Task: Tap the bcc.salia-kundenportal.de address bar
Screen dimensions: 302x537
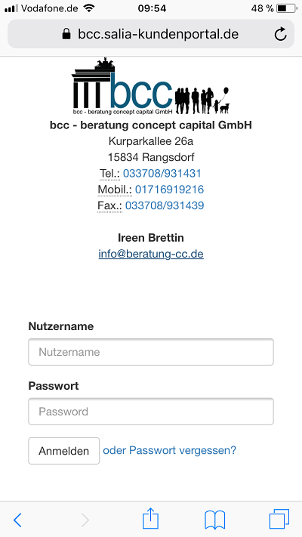Action: pos(151,34)
